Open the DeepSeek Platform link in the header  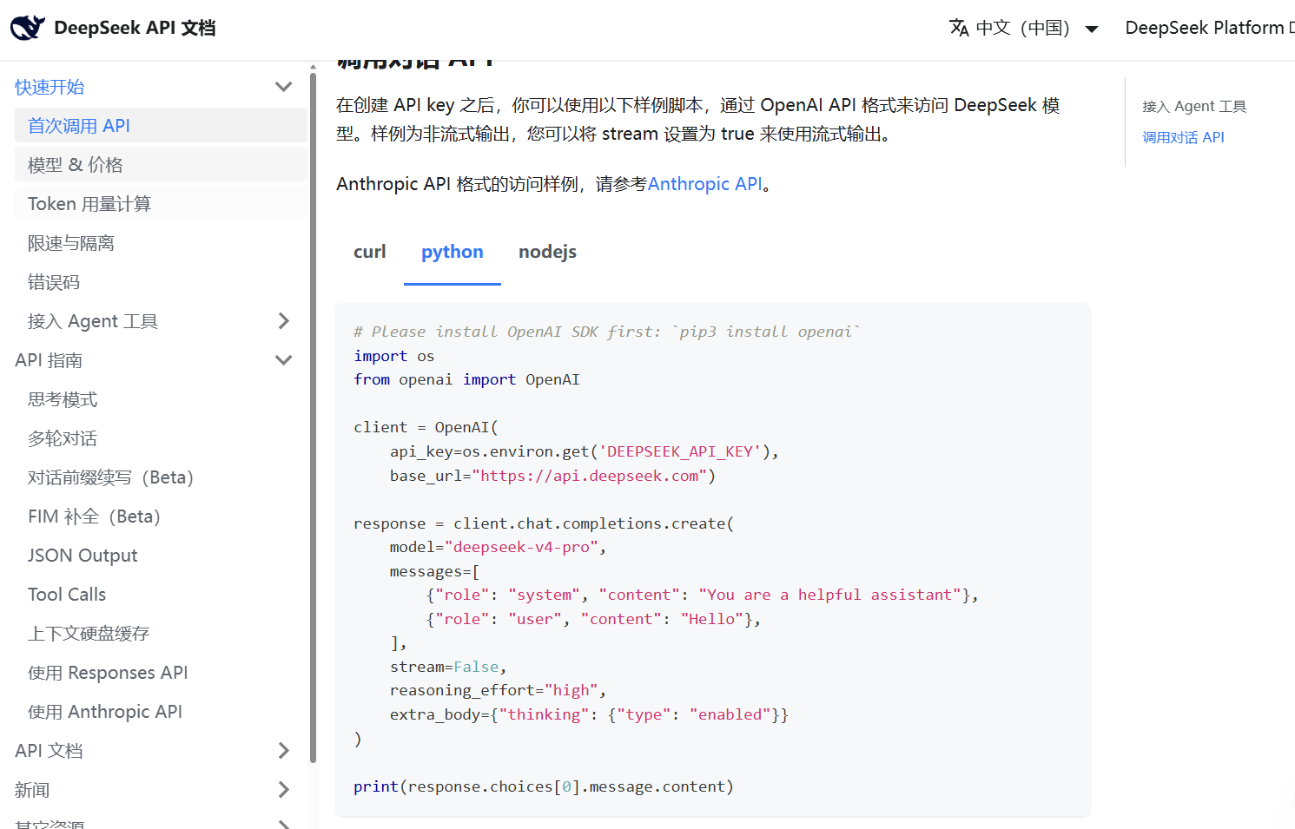tap(1209, 28)
